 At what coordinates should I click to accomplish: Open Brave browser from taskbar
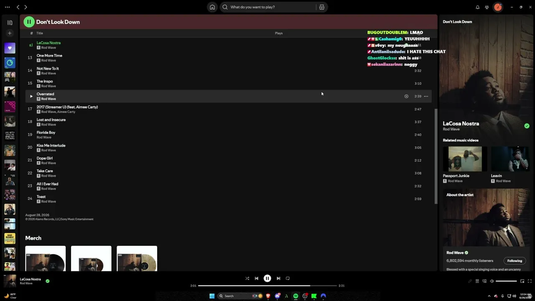tap(268, 296)
